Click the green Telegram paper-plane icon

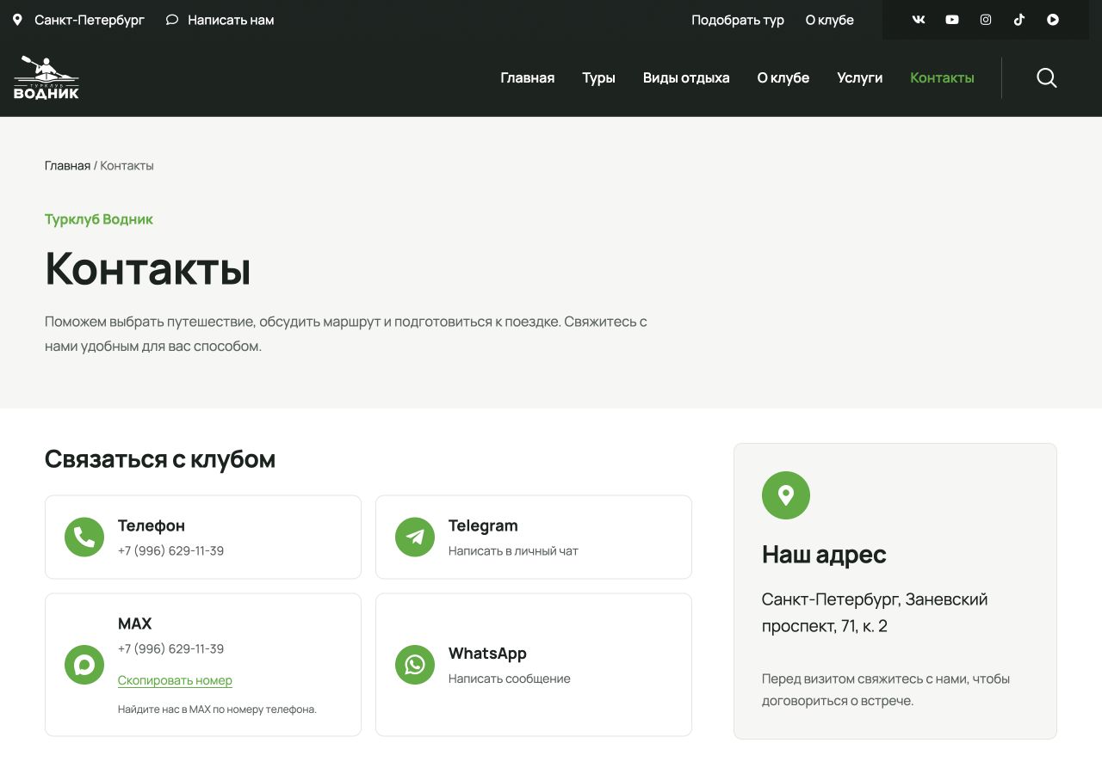415,537
